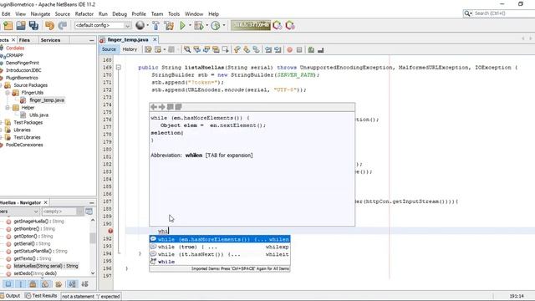Image resolution: width=535 pixels, height=301 pixels.
Task: Open the globe browser selector icon
Action: pyautogui.click(x=140, y=25)
